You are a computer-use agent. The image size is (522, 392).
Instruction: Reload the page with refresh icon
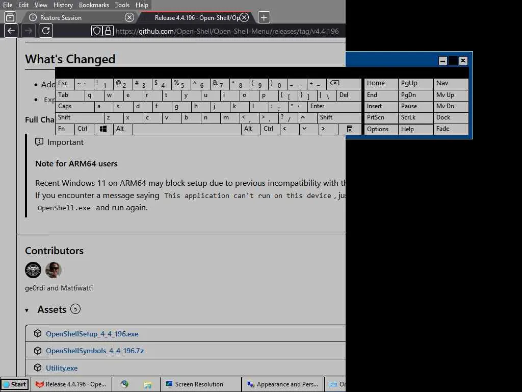point(46,31)
